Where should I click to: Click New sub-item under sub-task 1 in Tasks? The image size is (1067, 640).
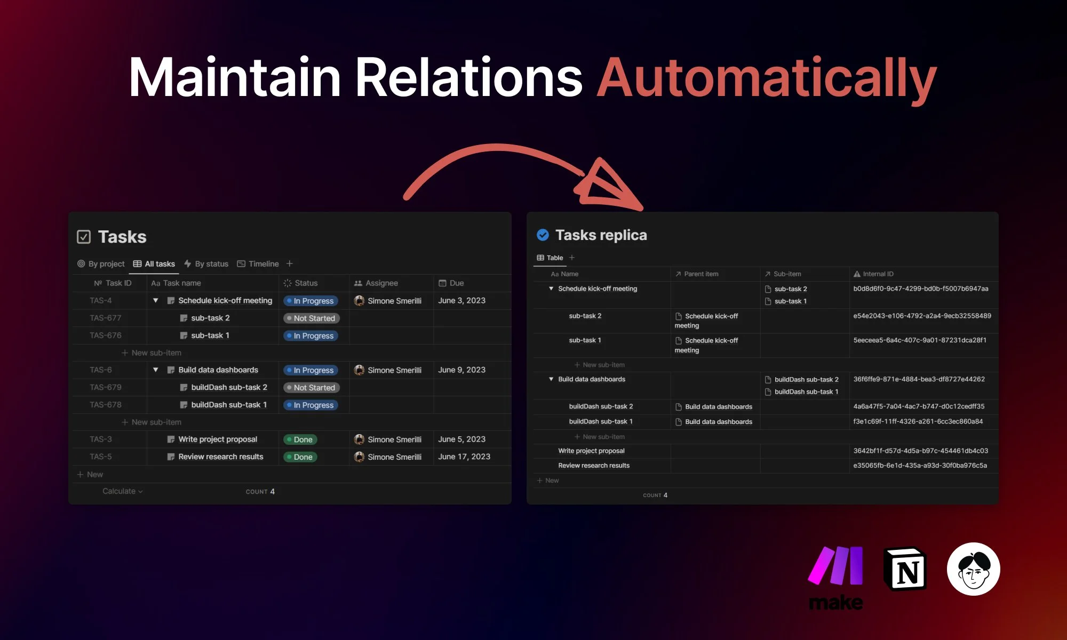pyautogui.click(x=152, y=353)
